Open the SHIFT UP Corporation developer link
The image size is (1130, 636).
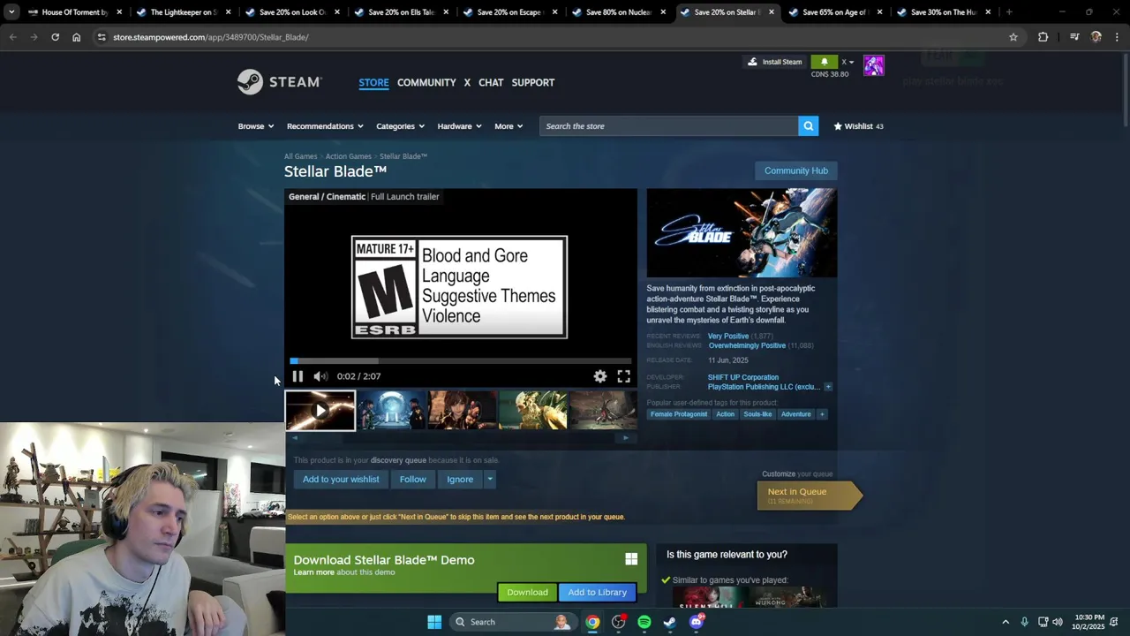tap(743, 377)
